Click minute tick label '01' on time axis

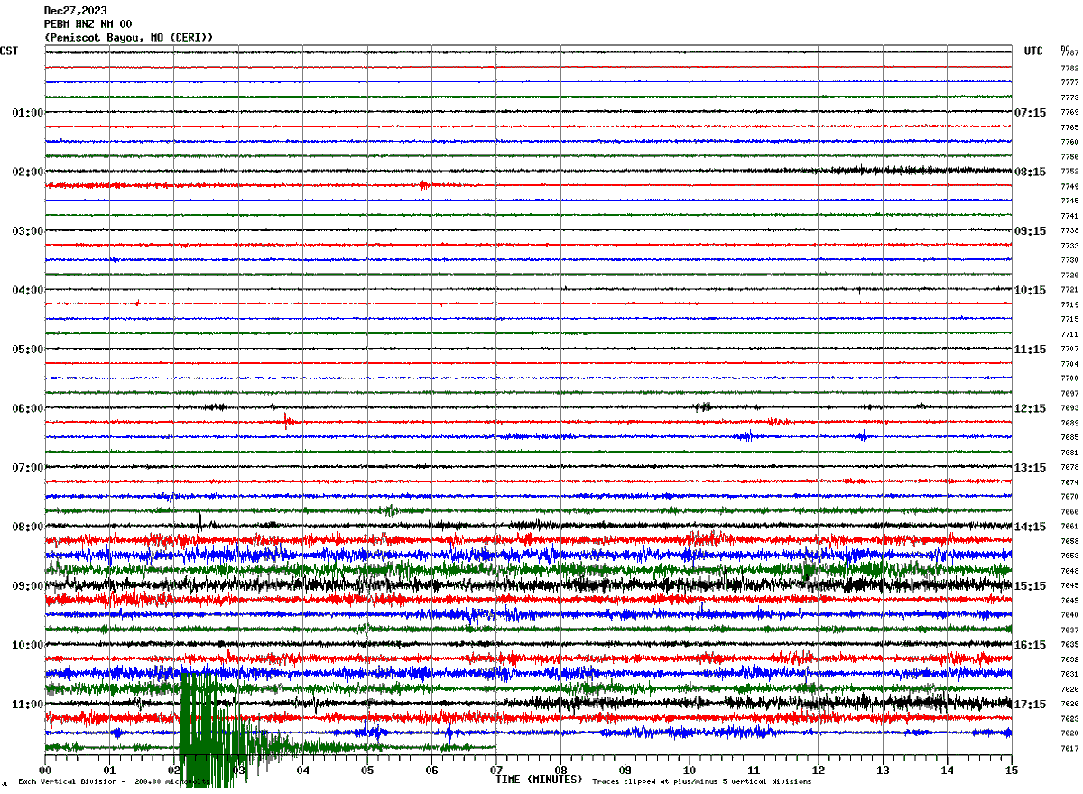[109, 771]
